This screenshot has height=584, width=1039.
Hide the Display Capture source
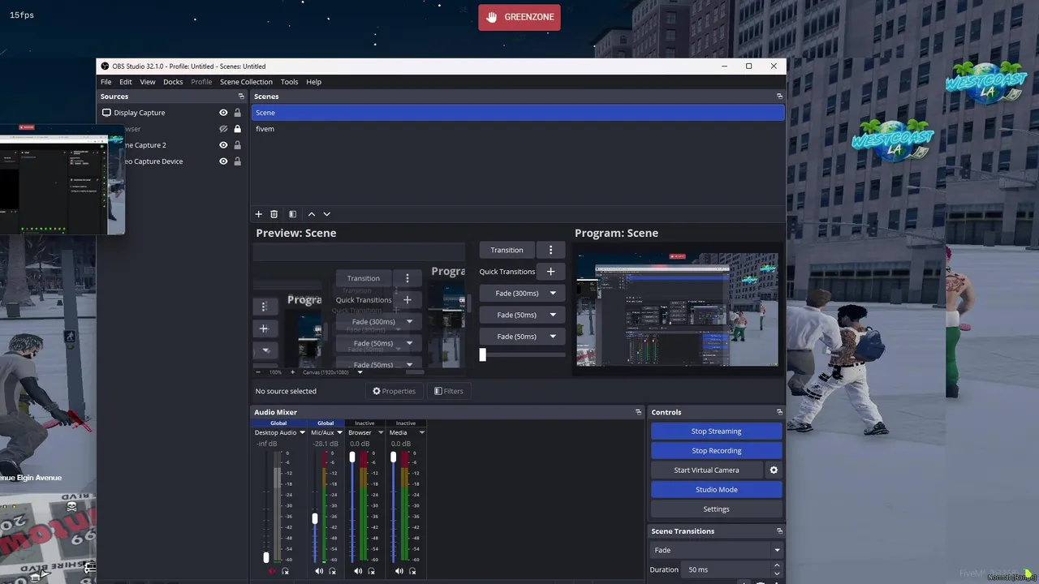click(x=223, y=113)
